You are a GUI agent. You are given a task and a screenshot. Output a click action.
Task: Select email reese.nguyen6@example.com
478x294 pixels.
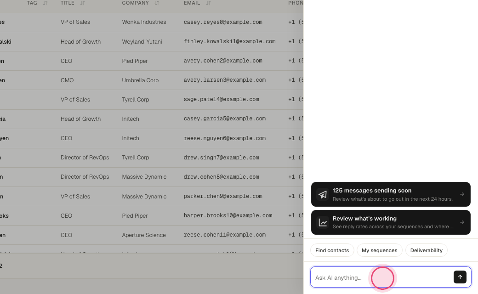225,138
